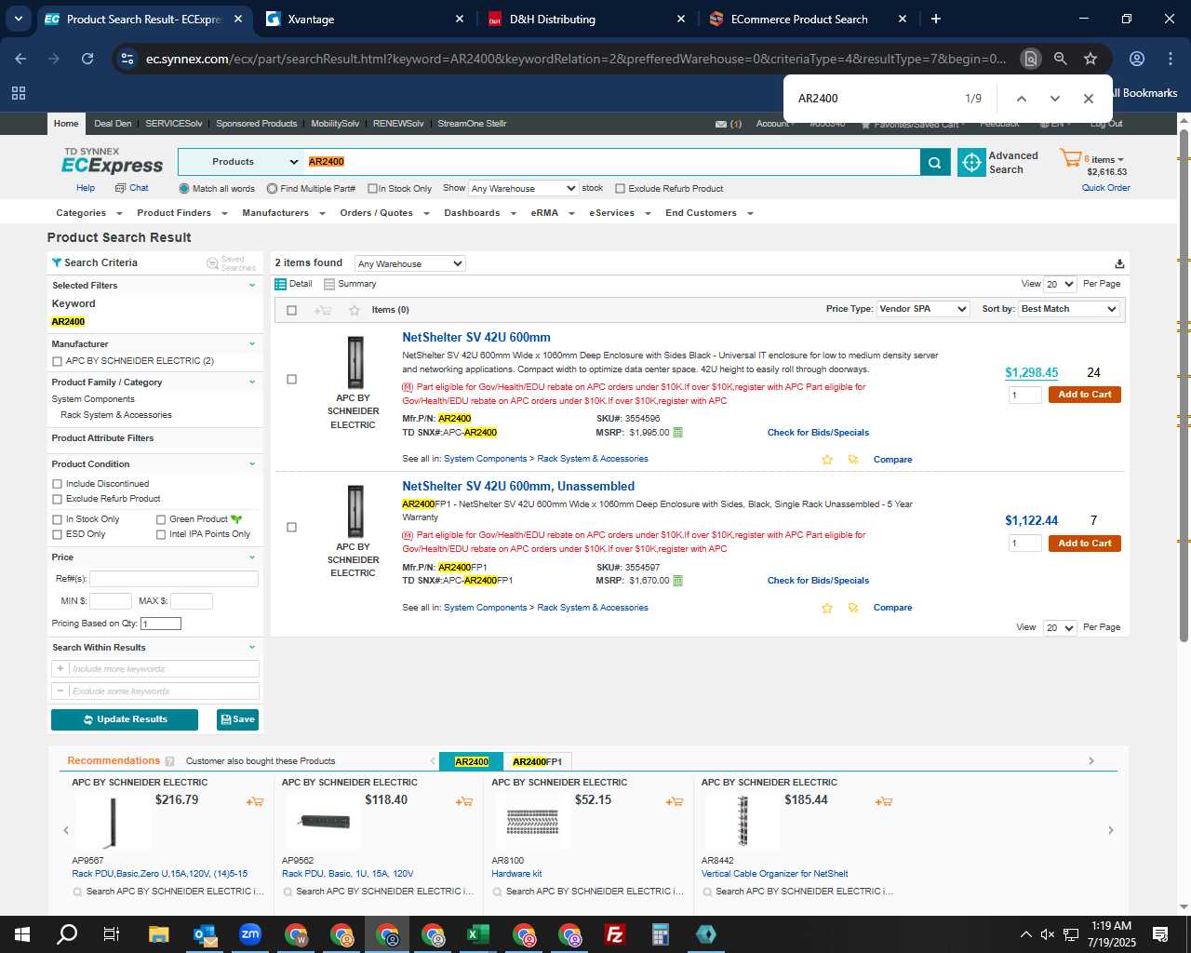
Task: Check APC BY SCHNEIDER ELECTRIC (2) manufacturer filter
Action: [58, 361]
